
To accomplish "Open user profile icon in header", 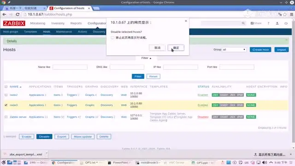I will click(x=277, y=23).
